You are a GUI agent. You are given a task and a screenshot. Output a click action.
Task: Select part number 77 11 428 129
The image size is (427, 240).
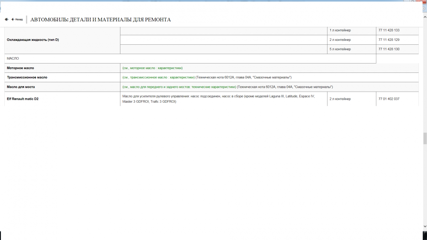click(x=389, y=40)
